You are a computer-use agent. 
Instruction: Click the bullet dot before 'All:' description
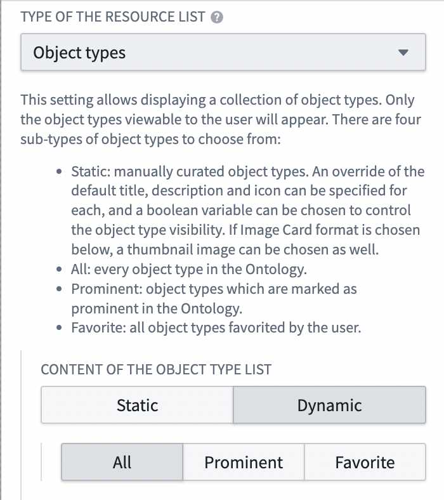point(59,269)
